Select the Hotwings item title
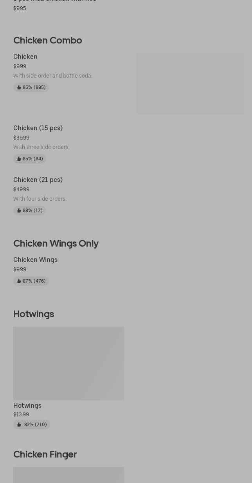 27,405
